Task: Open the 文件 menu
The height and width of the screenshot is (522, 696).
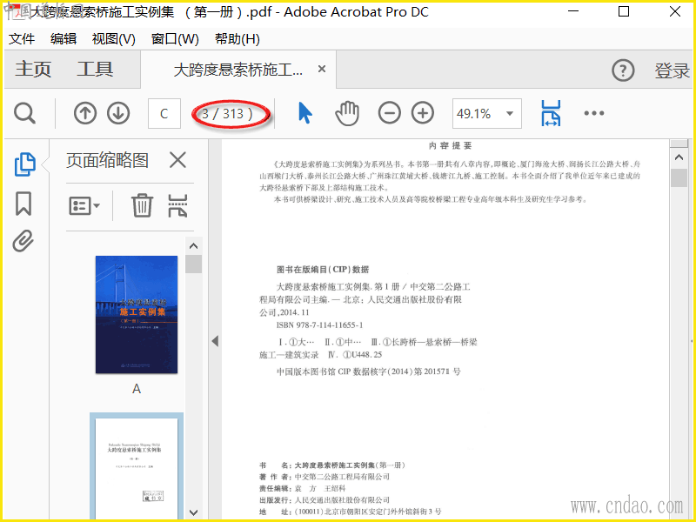Action: click(21, 39)
